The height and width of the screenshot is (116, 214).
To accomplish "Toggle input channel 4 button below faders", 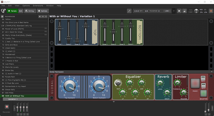I will point(27,114).
